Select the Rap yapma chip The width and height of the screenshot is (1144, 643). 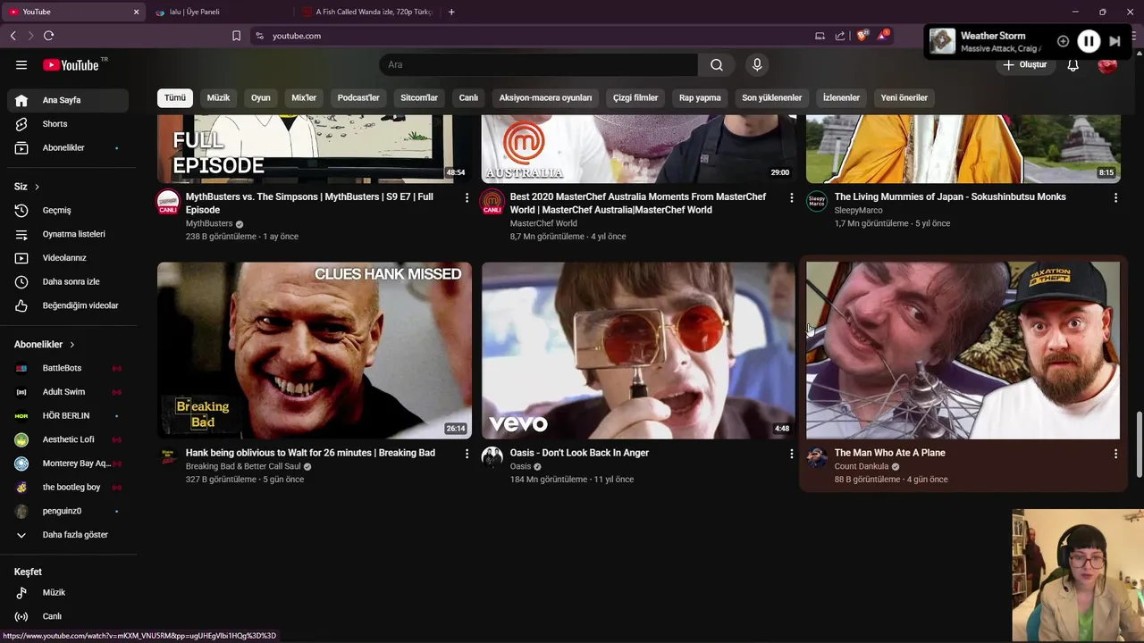click(x=700, y=97)
